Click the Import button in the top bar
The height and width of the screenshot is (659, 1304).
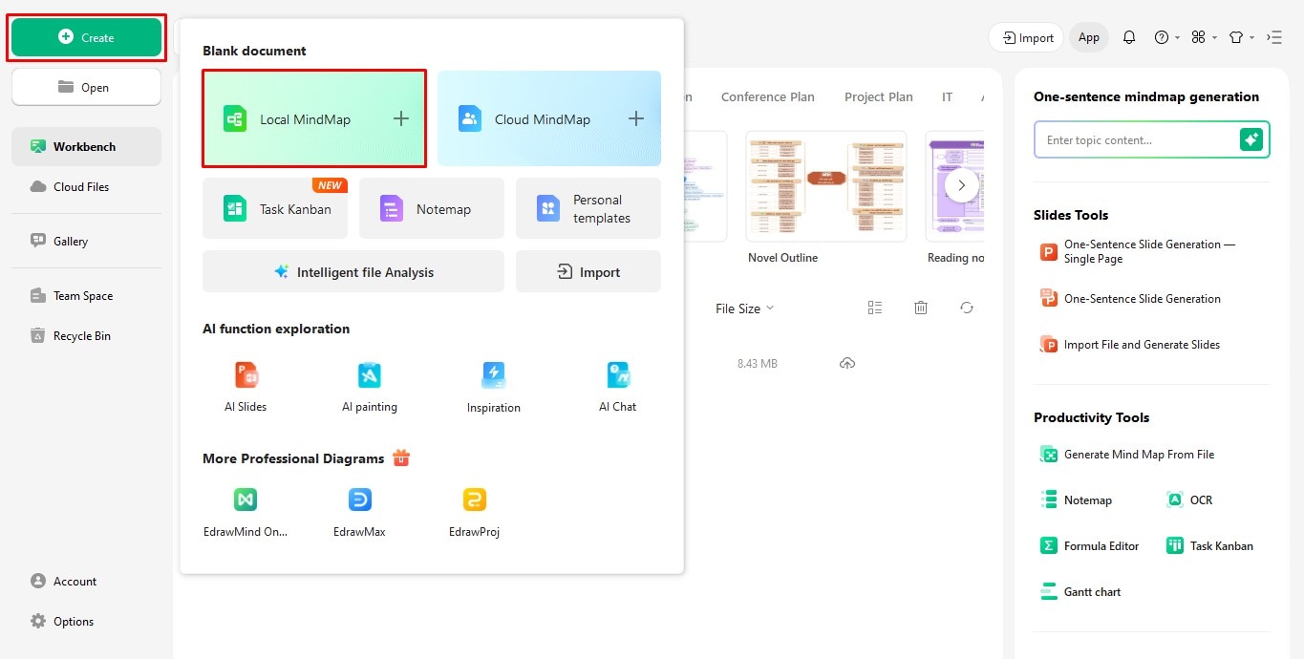click(1026, 37)
